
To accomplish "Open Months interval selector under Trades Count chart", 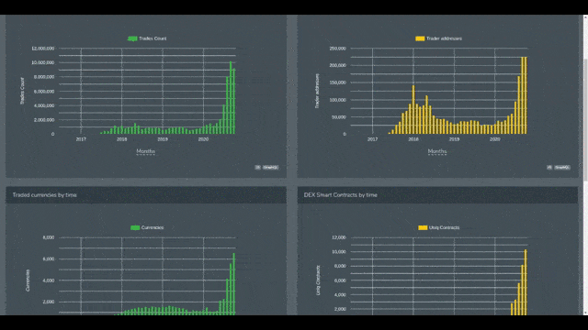I will (x=145, y=151).
